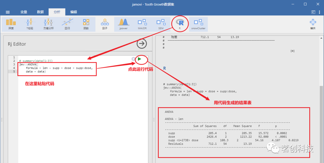Open the 探索 analysis menu

[11, 24]
